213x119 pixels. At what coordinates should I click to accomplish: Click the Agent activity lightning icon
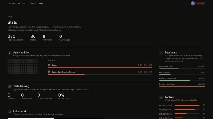click(10, 53)
